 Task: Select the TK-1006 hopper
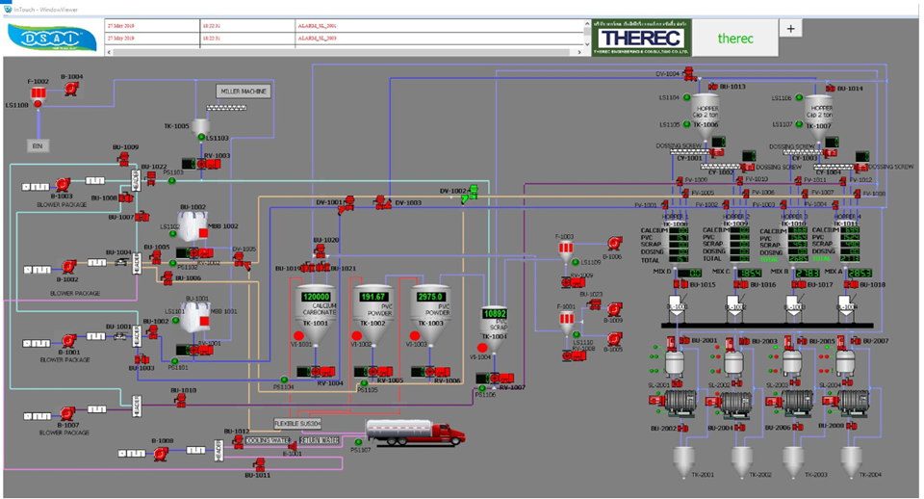tap(706, 111)
